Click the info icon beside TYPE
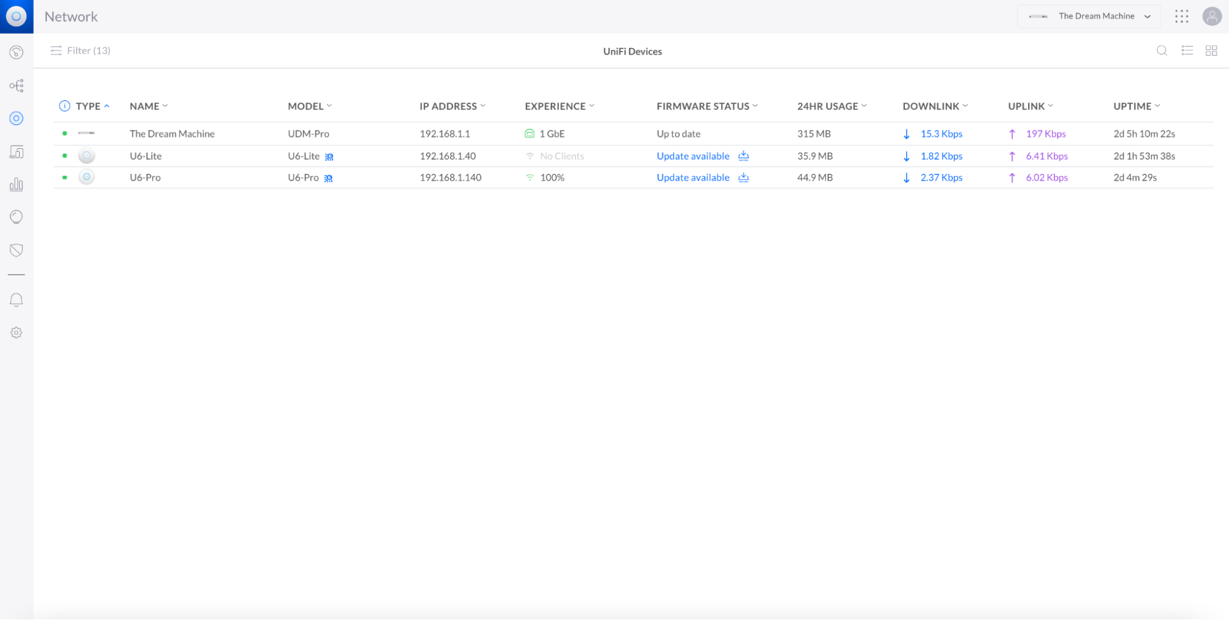The width and height of the screenshot is (1229, 620). click(x=65, y=106)
